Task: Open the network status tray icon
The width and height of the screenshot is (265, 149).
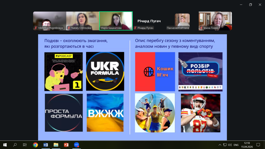Action: tap(225, 145)
